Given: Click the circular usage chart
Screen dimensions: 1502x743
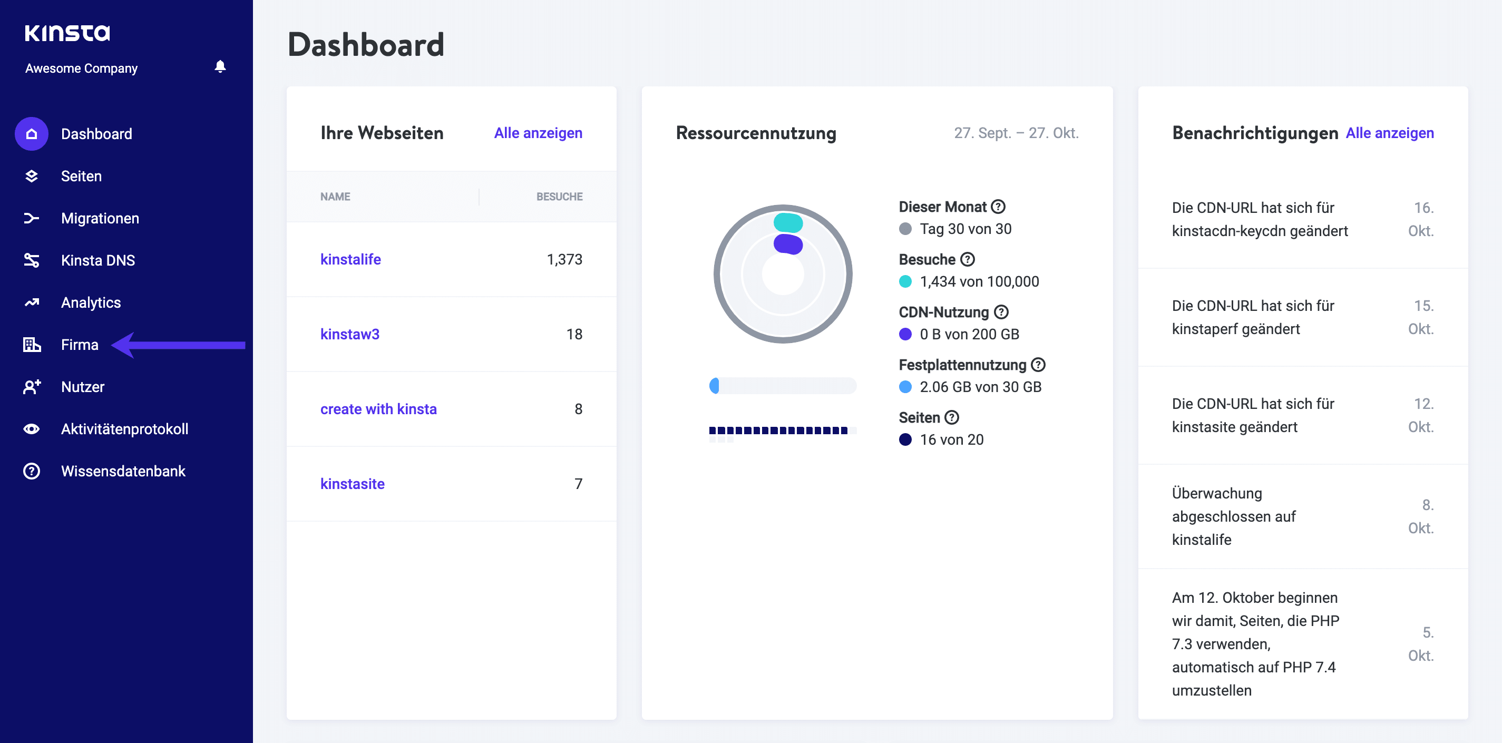Looking at the screenshot, I should [x=783, y=273].
